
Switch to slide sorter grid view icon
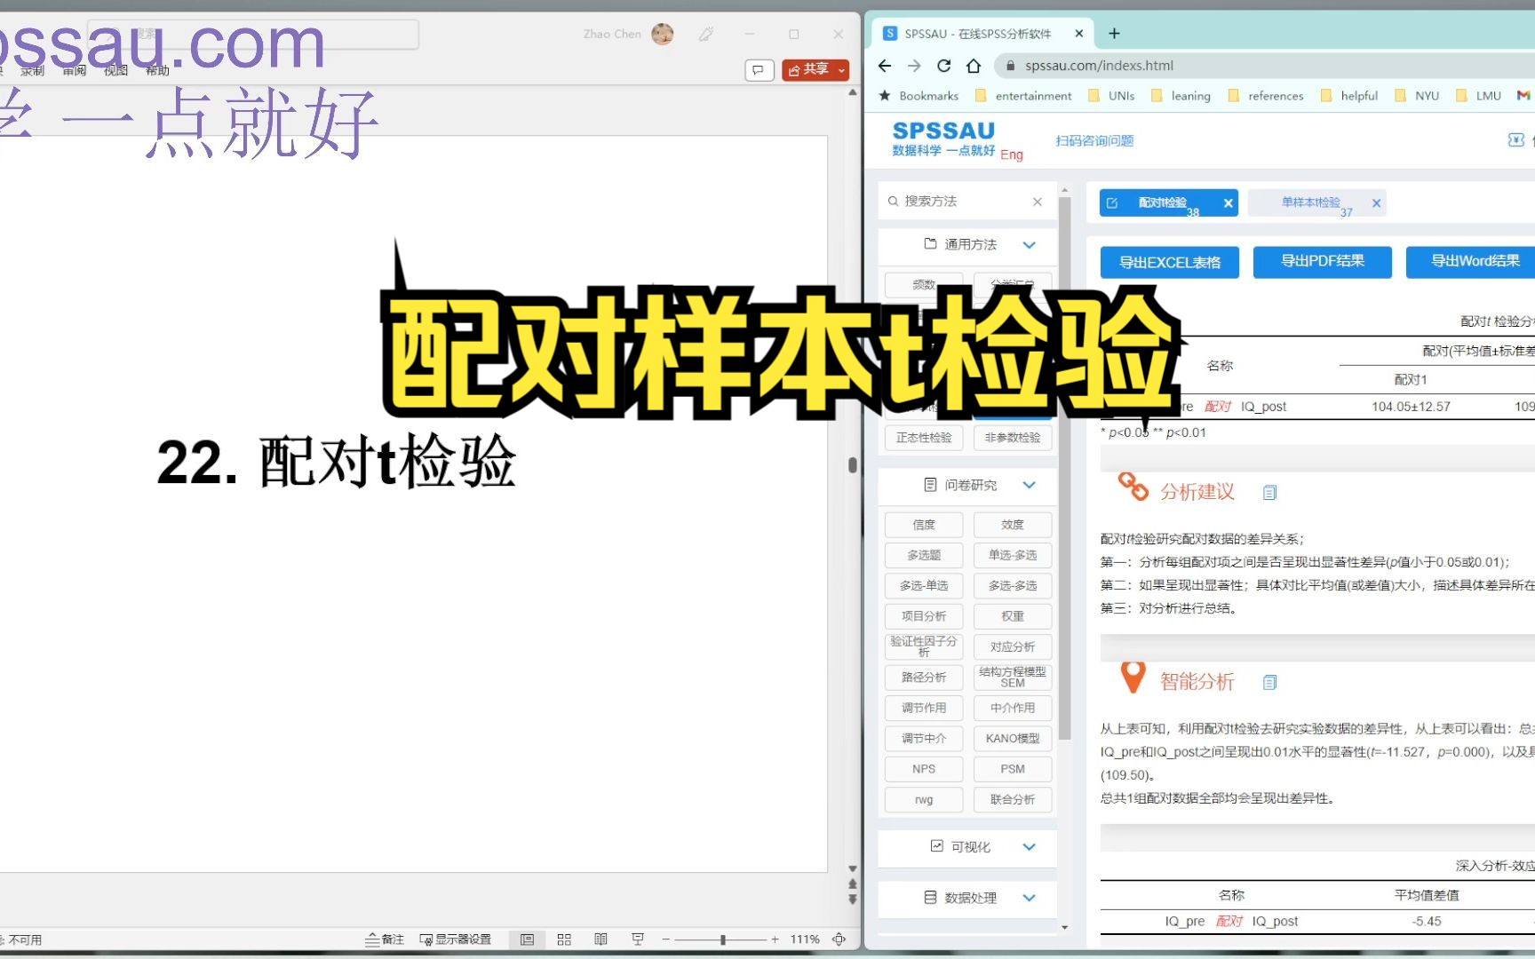563,939
